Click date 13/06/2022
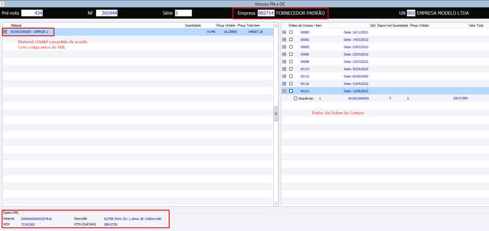The image size is (489, 231). click(356, 91)
